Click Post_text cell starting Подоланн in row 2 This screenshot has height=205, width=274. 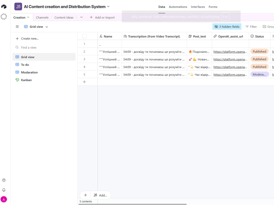pyautogui.click(x=199, y=52)
